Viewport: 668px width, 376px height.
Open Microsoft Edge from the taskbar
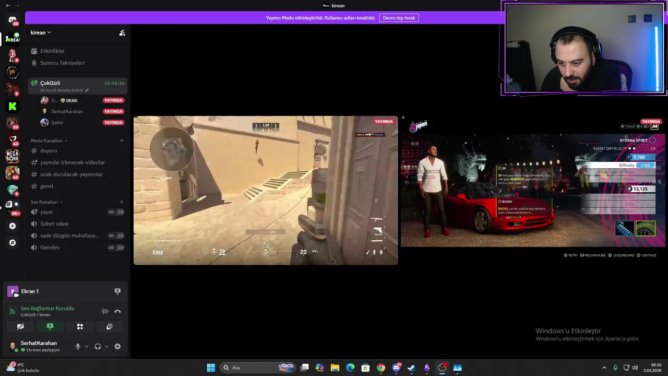pos(350,368)
